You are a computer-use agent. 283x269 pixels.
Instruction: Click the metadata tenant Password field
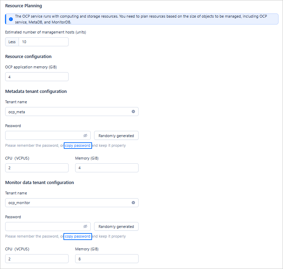coord(43,136)
